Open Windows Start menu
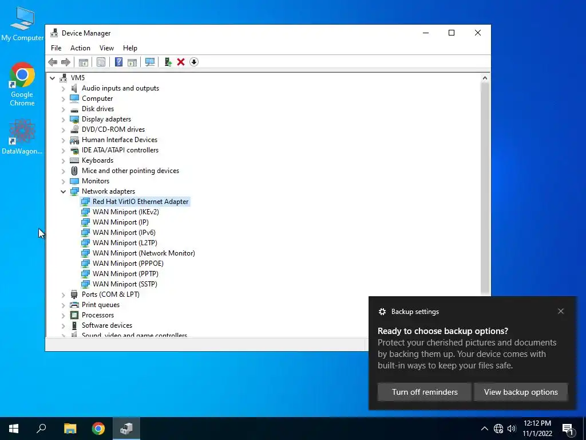The width and height of the screenshot is (586, 440). (x=14, y=429)
